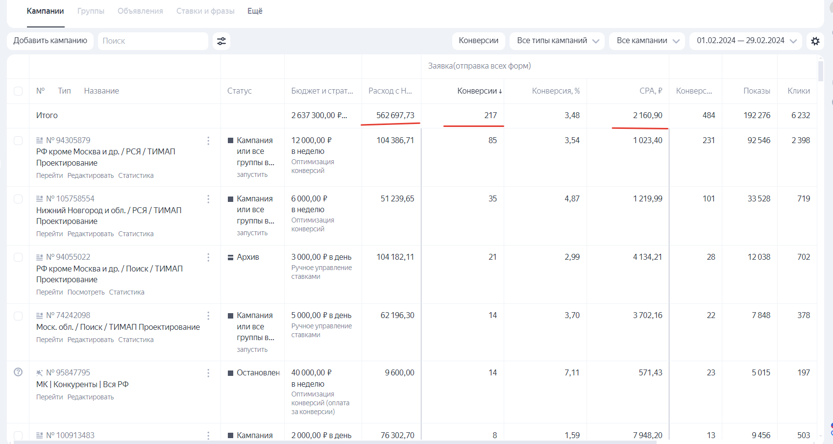Select checkbox for Нижний Новгород campaign
The height and width of the screenshot is (444, 833).
click(18, 199)
